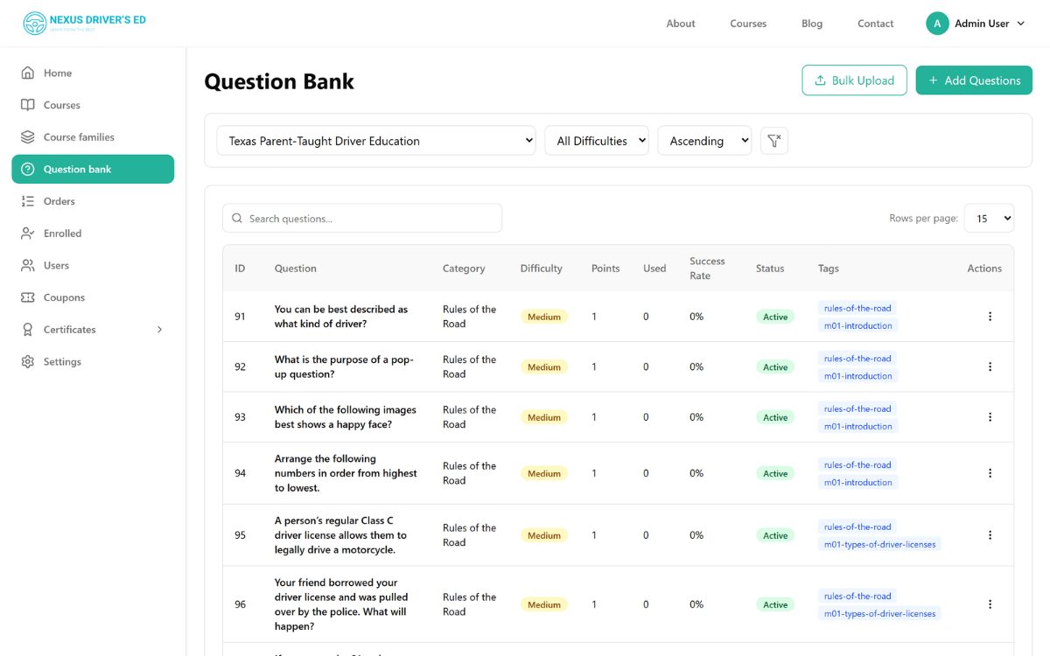The image size is (1050, 656).
Task: Open the Blog page
Action: point(812,24)
